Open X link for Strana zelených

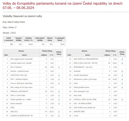pyautogui.click(x=59, y=103)
